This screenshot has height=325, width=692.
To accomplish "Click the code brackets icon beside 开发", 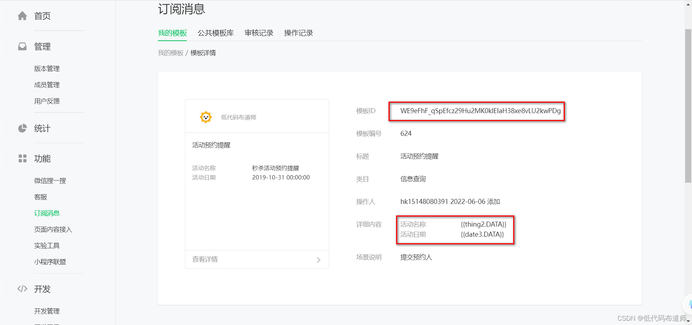I will coord(22,289).
